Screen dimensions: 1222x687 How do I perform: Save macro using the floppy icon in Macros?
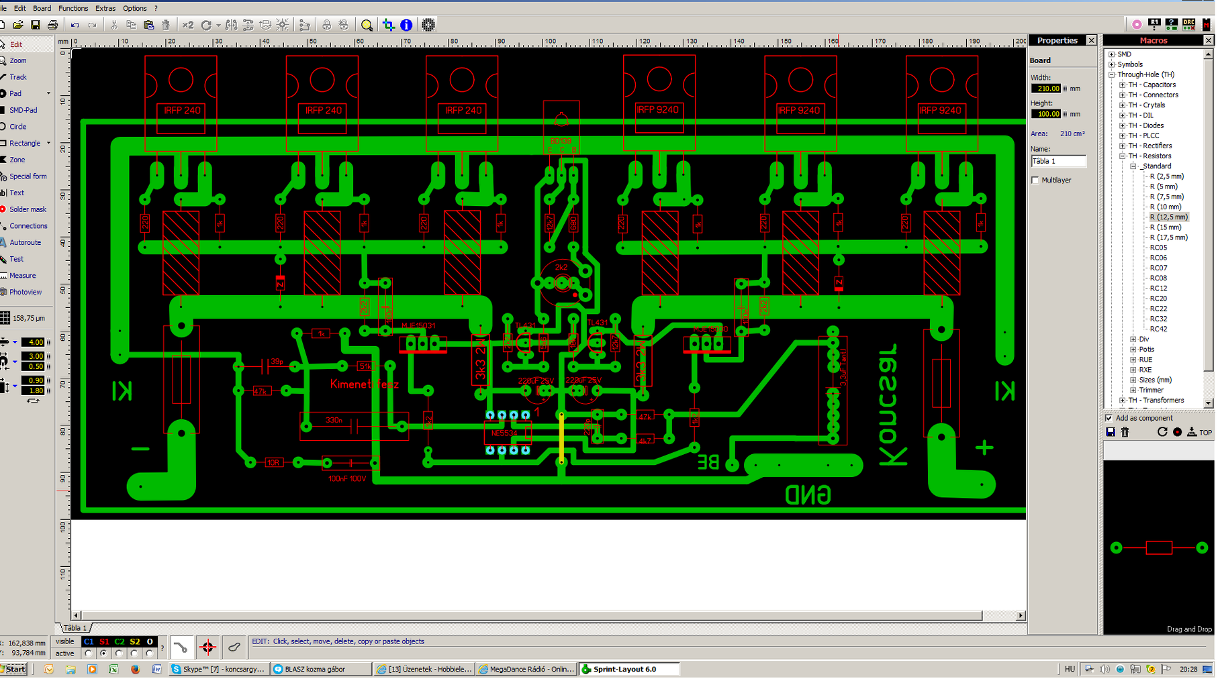pyautogui.click(x=1111, y=433)
